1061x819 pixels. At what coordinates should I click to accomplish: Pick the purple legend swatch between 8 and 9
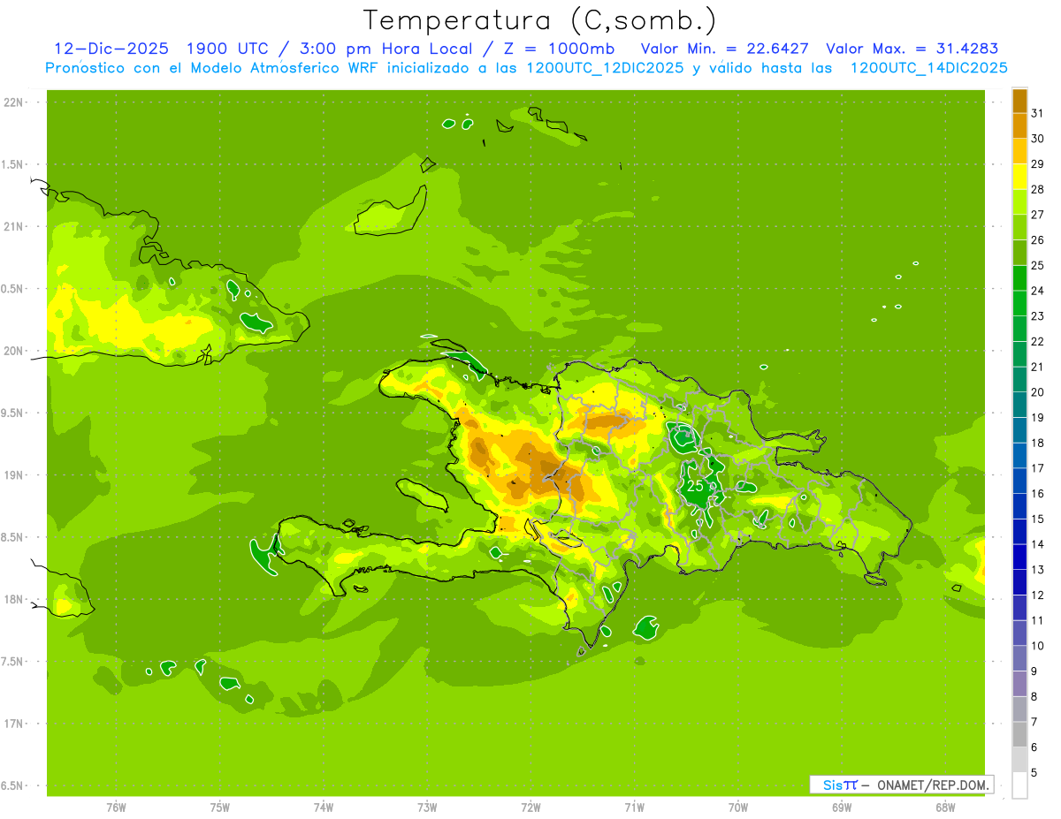coord(1019,684)
